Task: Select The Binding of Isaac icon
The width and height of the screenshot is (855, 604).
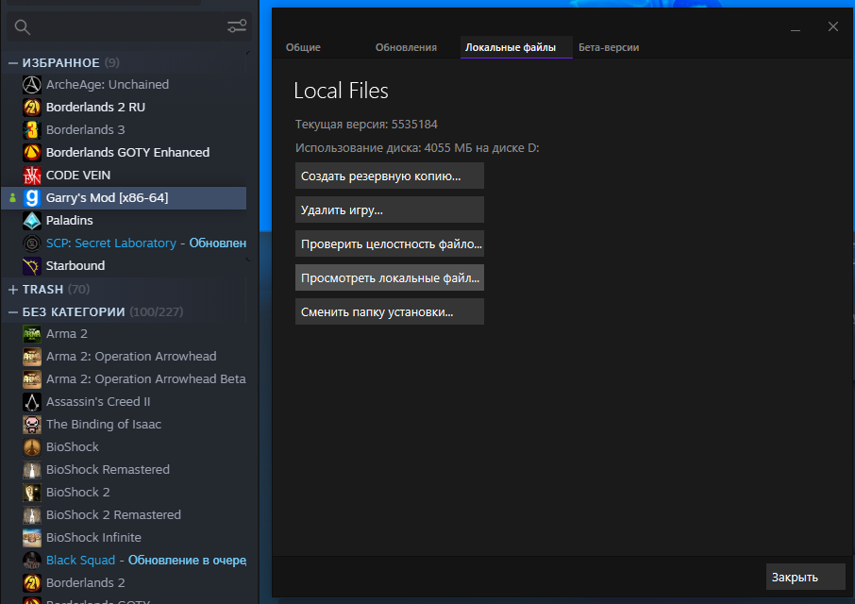Action: [32, 424]
